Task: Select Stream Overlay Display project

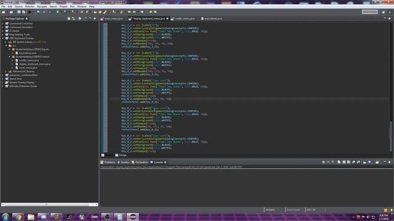Action: point(22,82)
